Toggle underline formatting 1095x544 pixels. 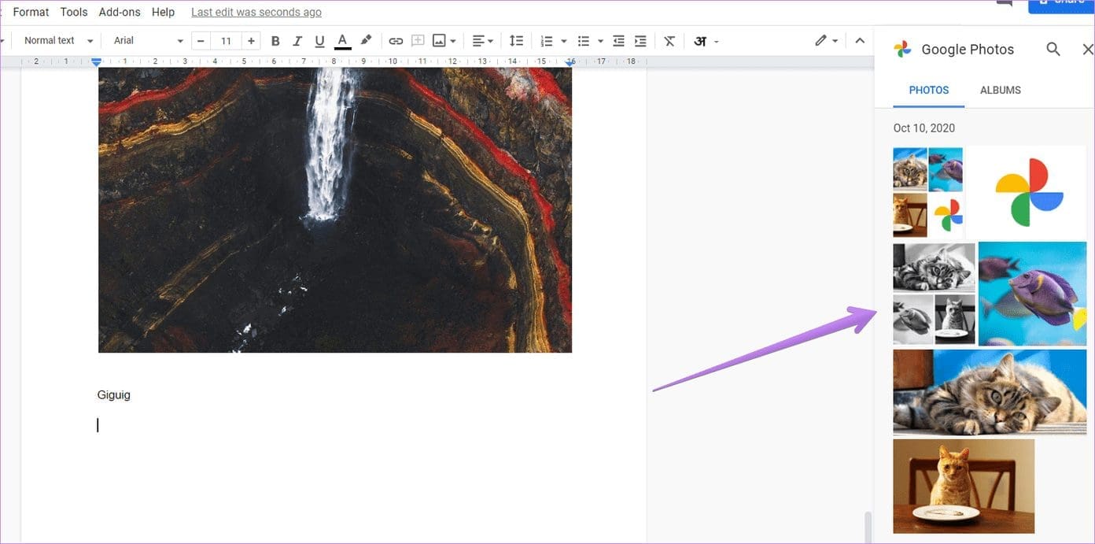[x=319, y=41]
